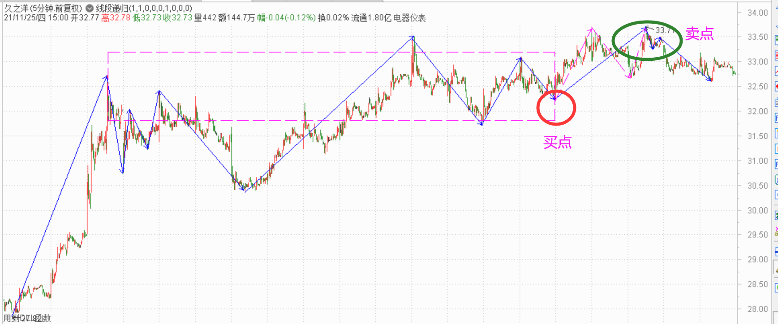Click the 21/11/25/四 15:00 timestamp
This screenshot has height=324, width=778.
36,18
